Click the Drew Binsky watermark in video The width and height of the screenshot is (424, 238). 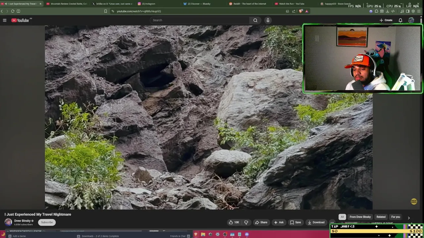pyautogui.click(x=414, y=201)
